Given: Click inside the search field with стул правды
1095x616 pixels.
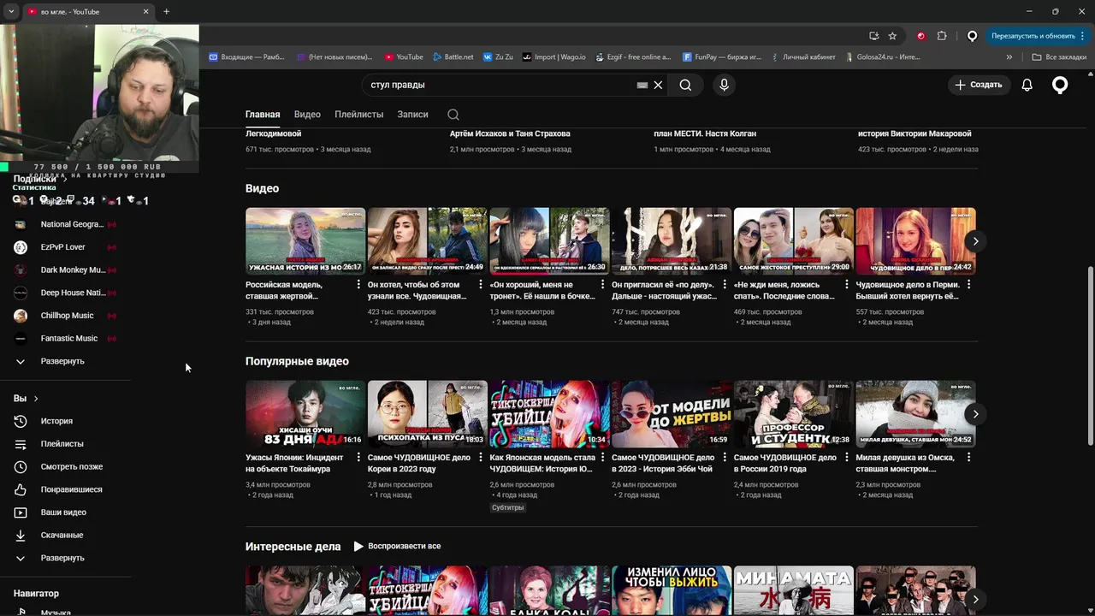Looking at the screenshot, I should (500, 85).
